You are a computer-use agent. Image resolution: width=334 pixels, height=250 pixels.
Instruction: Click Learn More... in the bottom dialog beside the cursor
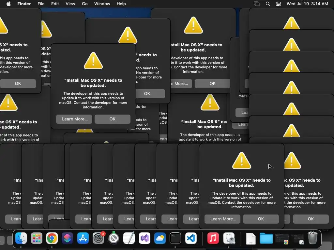tap(223, 219)
